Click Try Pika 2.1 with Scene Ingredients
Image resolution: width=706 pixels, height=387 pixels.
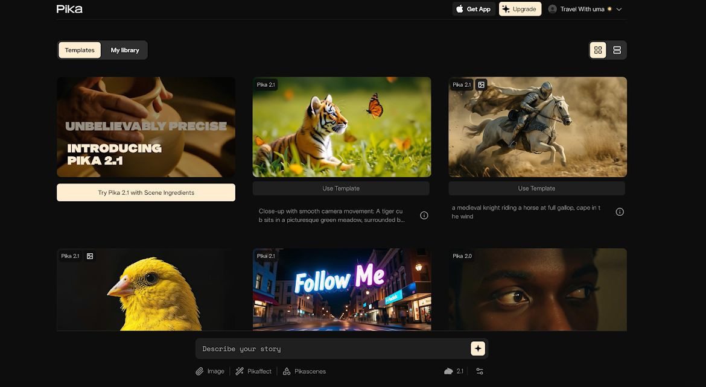146,193
